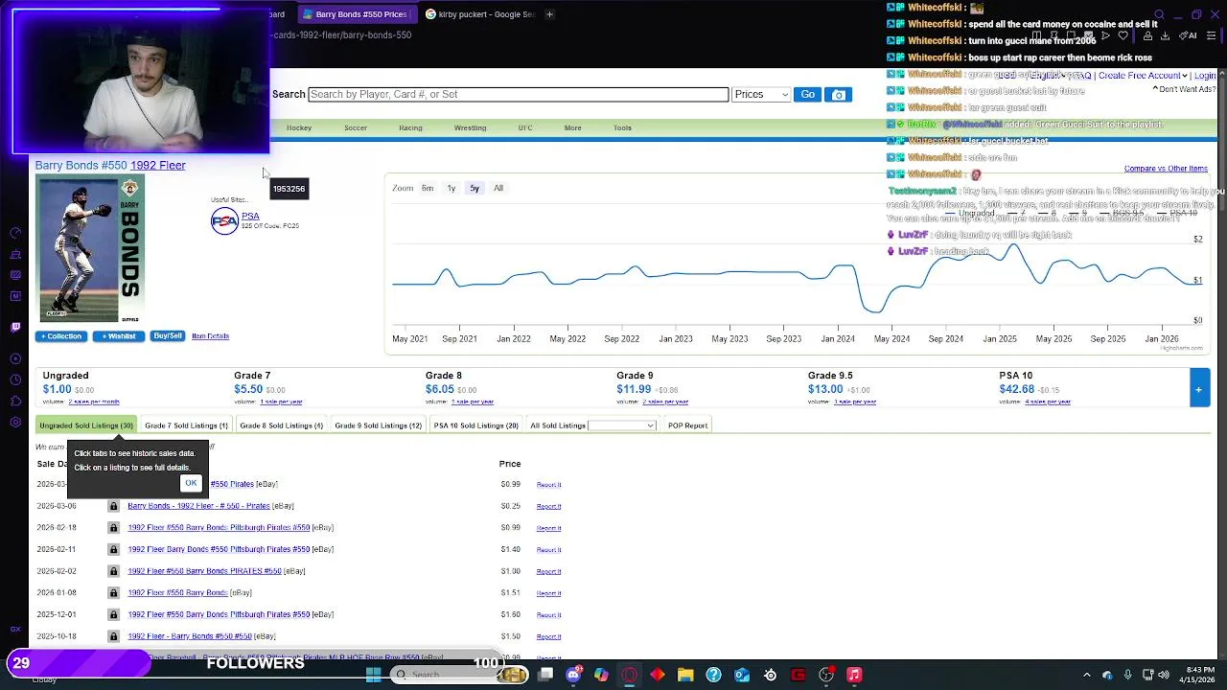The height and width of the screenshot is (690, 1227).
Task: Select Grade 8 Sold Listings (4) tab
Action: click(x=281, y=425)
